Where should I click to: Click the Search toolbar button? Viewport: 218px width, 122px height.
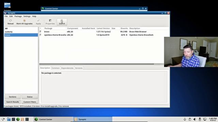pos(62,22)
